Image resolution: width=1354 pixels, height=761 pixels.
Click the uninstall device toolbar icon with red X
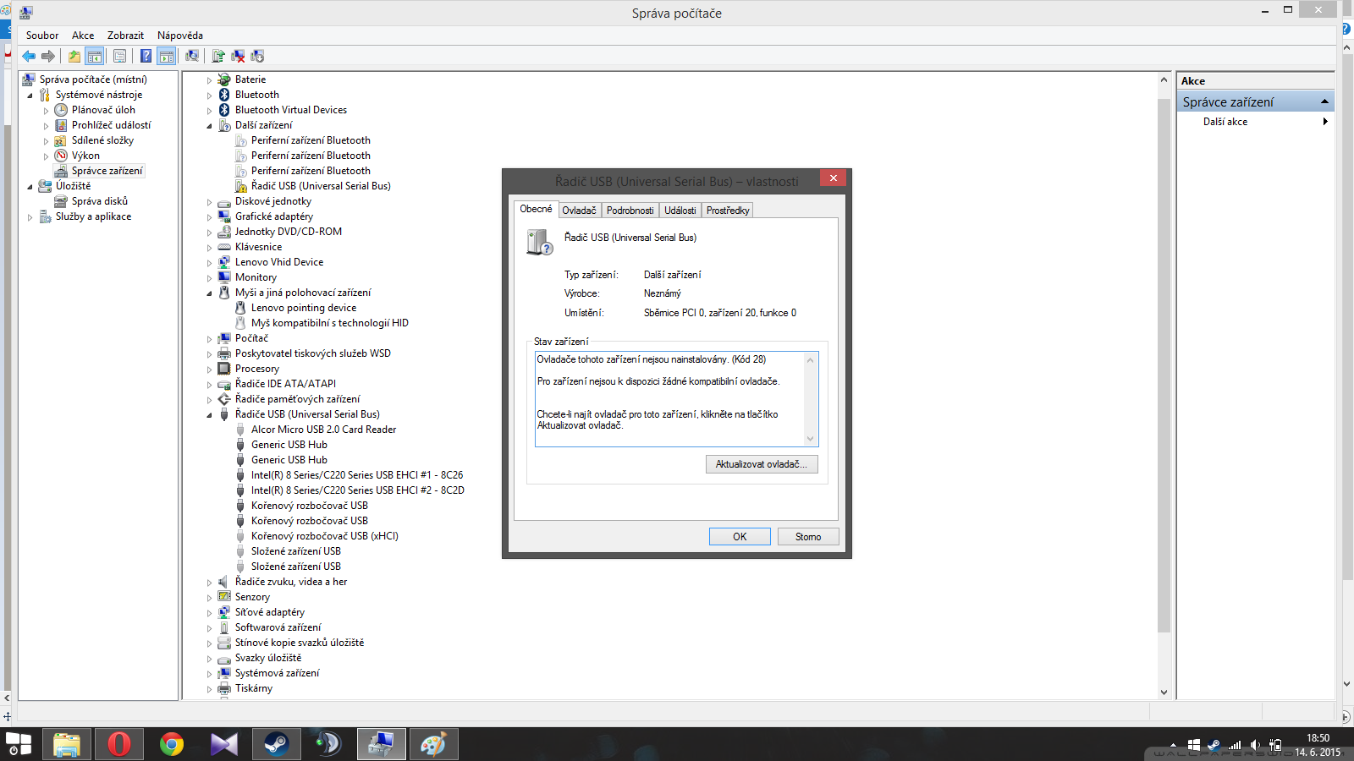click(x=238, y=56)
